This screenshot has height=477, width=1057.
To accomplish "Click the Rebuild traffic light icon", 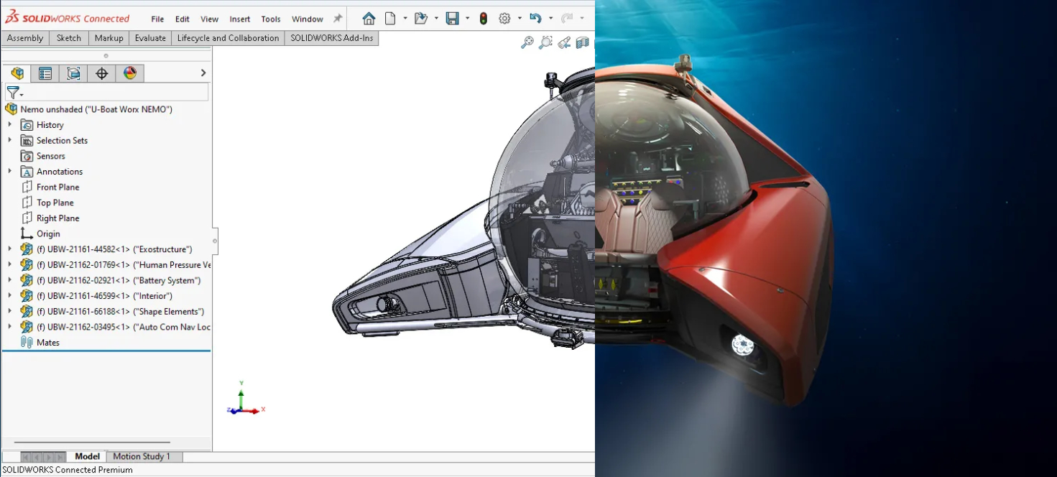I will [x=484, y=19].
